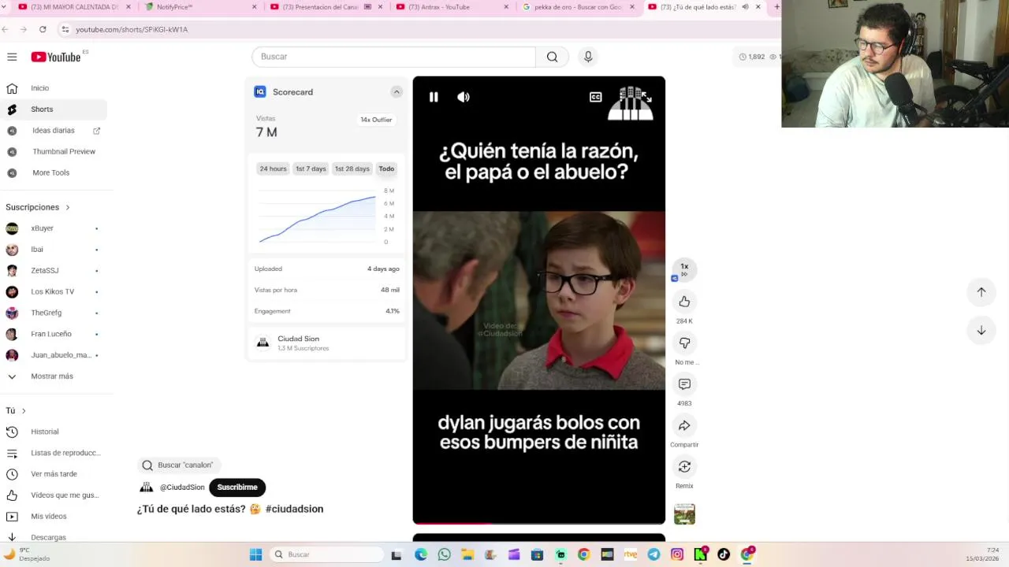The image size is (1009, 567).
Task: Switch to Antrax - YouTube tab
Action: click(x=453, y=7)
